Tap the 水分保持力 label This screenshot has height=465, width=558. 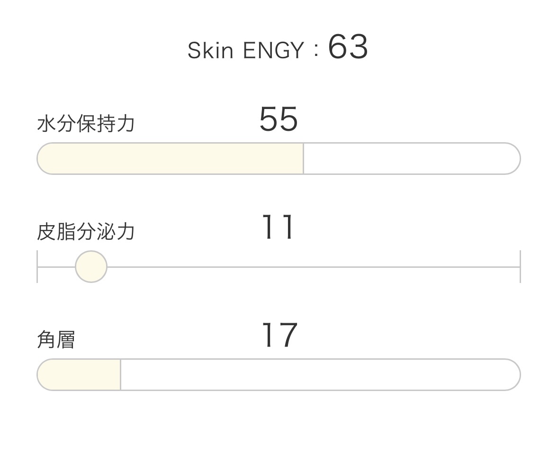click(86, 124)
